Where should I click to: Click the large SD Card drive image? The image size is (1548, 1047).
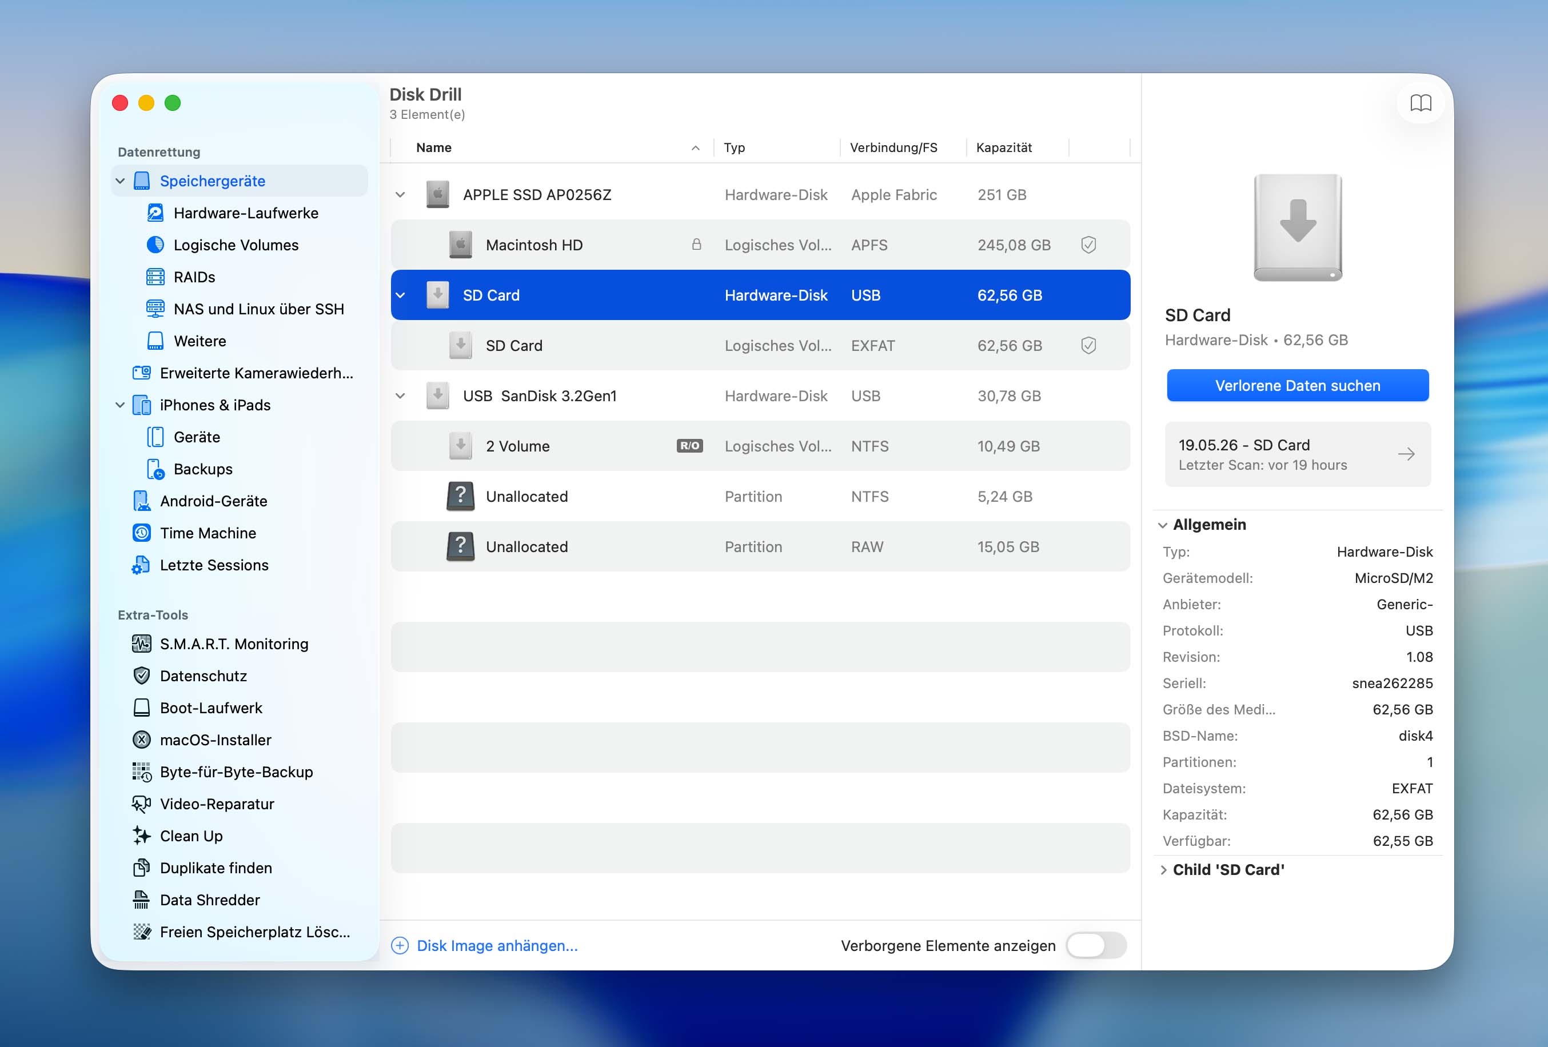pyautogui.click(x=1298, y=227)
